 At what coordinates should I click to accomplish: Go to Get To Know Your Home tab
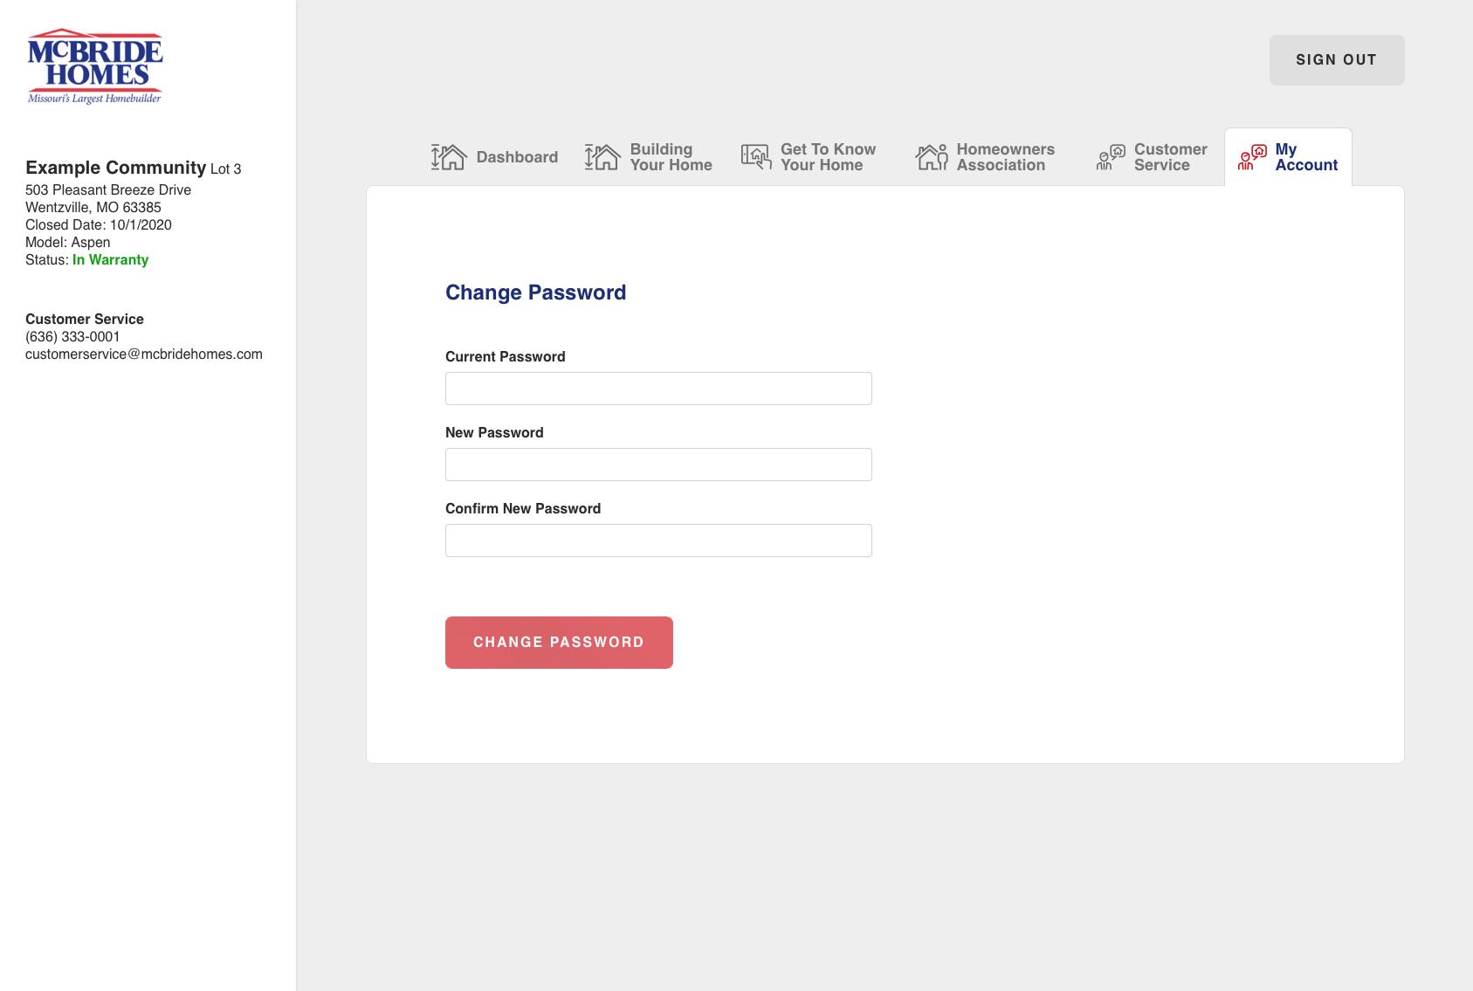click(828, 157)
